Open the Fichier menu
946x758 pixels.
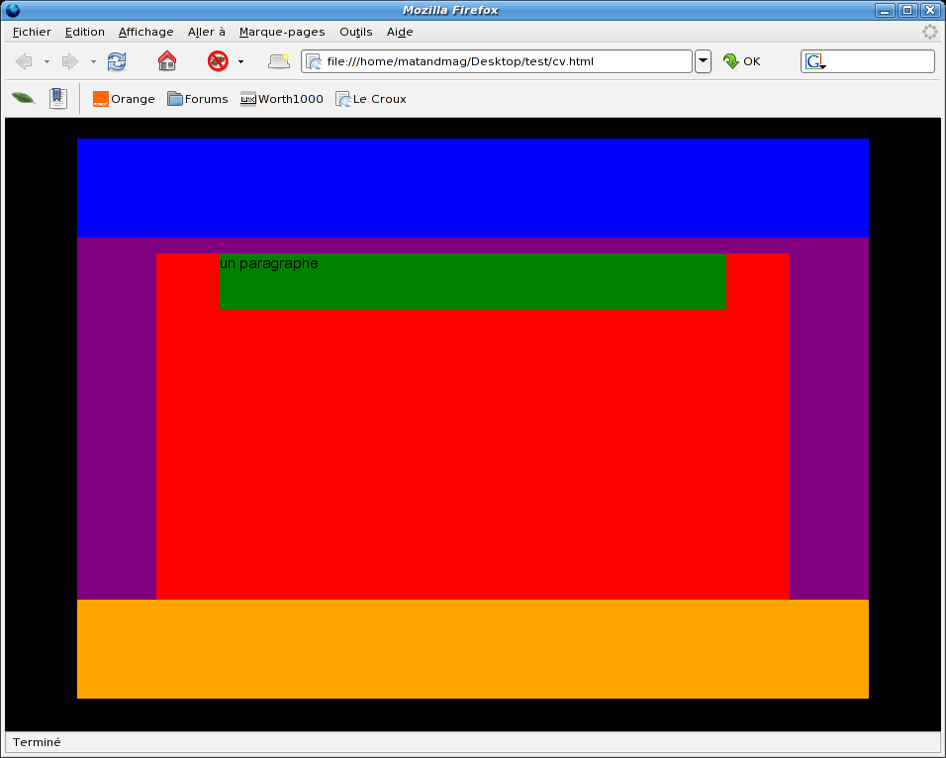click(x=32, y=32)
